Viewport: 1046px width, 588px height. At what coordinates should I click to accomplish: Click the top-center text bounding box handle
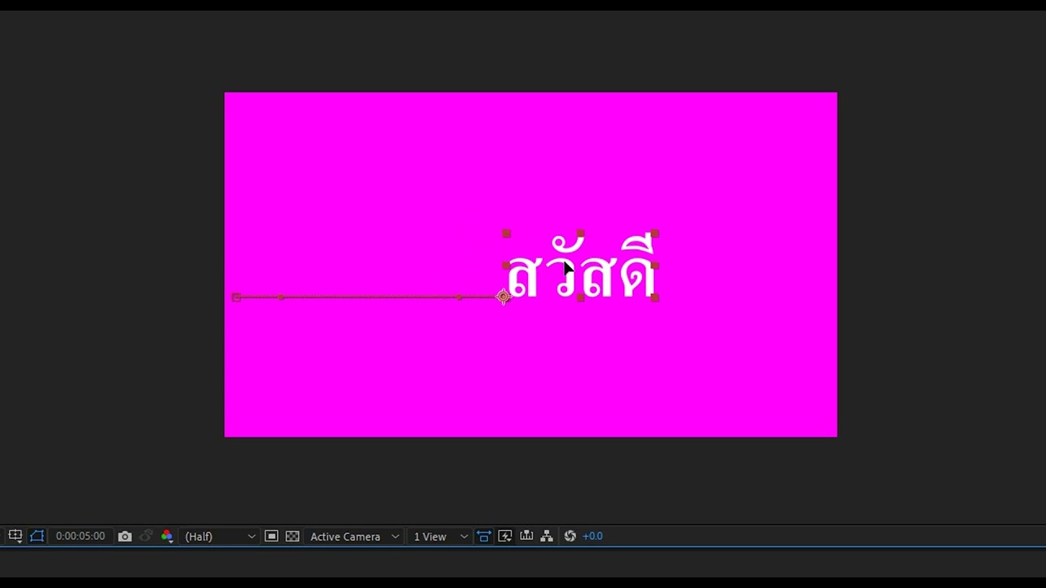[580, 234]
